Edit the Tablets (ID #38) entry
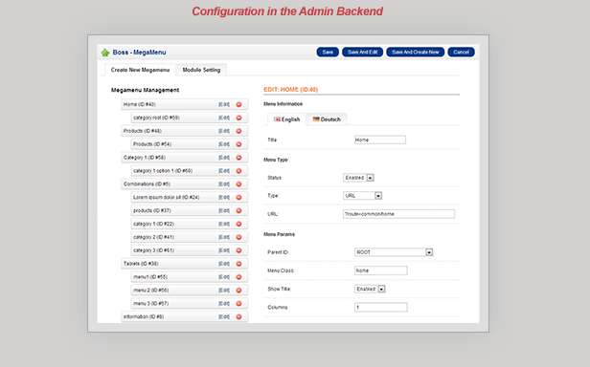Screen dimensions: 590x367 [224, 264]
